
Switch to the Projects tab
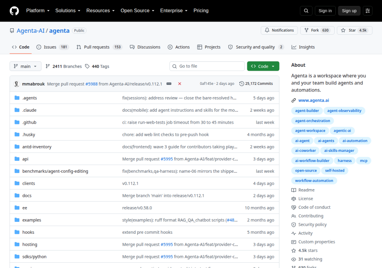(209, 47)
